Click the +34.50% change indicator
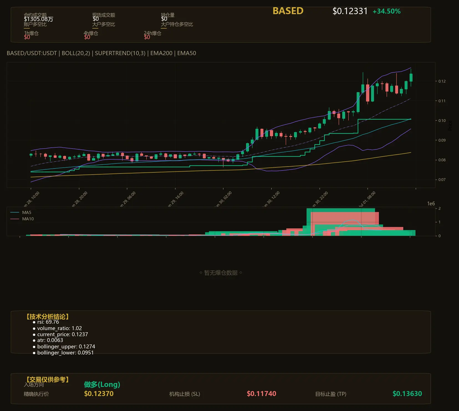This screenshot has width=459, height=411. pos(386,11)
